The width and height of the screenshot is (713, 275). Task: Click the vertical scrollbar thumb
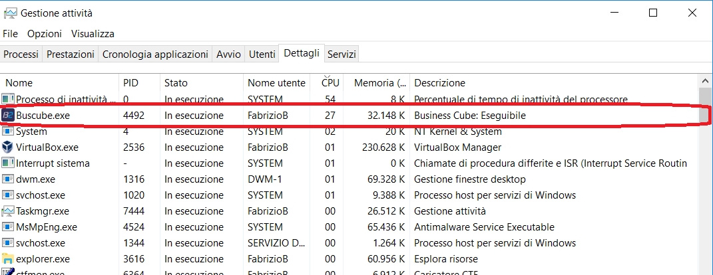(706, 106)
